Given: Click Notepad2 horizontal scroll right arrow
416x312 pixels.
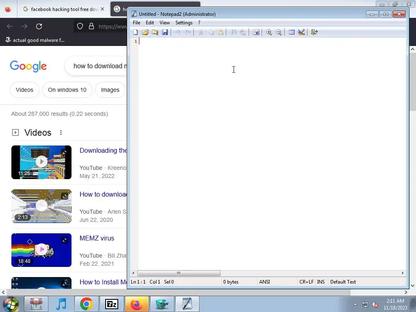Looking at the screenshot, I should (x=403, y=273).
